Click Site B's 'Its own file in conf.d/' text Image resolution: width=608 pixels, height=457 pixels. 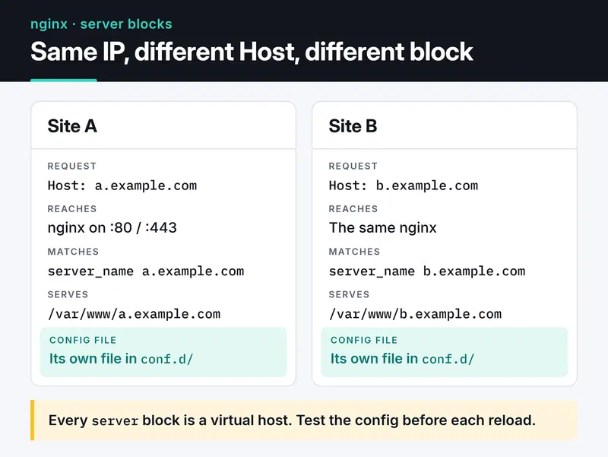[402, 359]
